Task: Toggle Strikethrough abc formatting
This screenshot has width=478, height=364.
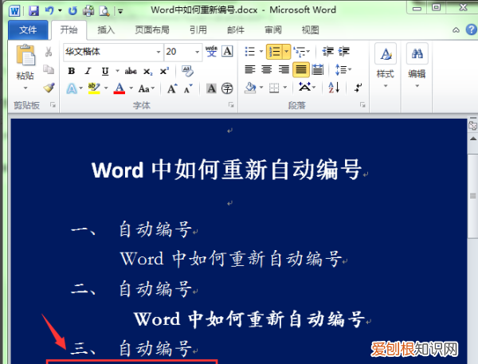Action: [x=131, y=71]
